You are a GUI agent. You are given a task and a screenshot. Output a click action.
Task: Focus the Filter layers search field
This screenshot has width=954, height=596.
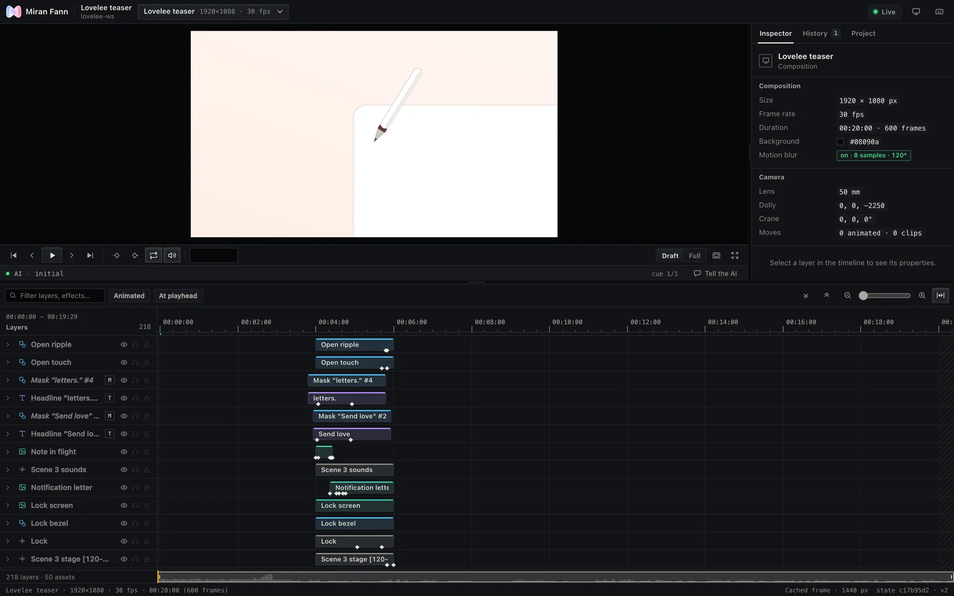(55, 296)
